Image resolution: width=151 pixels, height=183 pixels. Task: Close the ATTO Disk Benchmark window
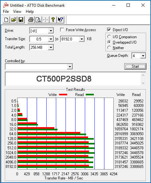pos(143,5)
